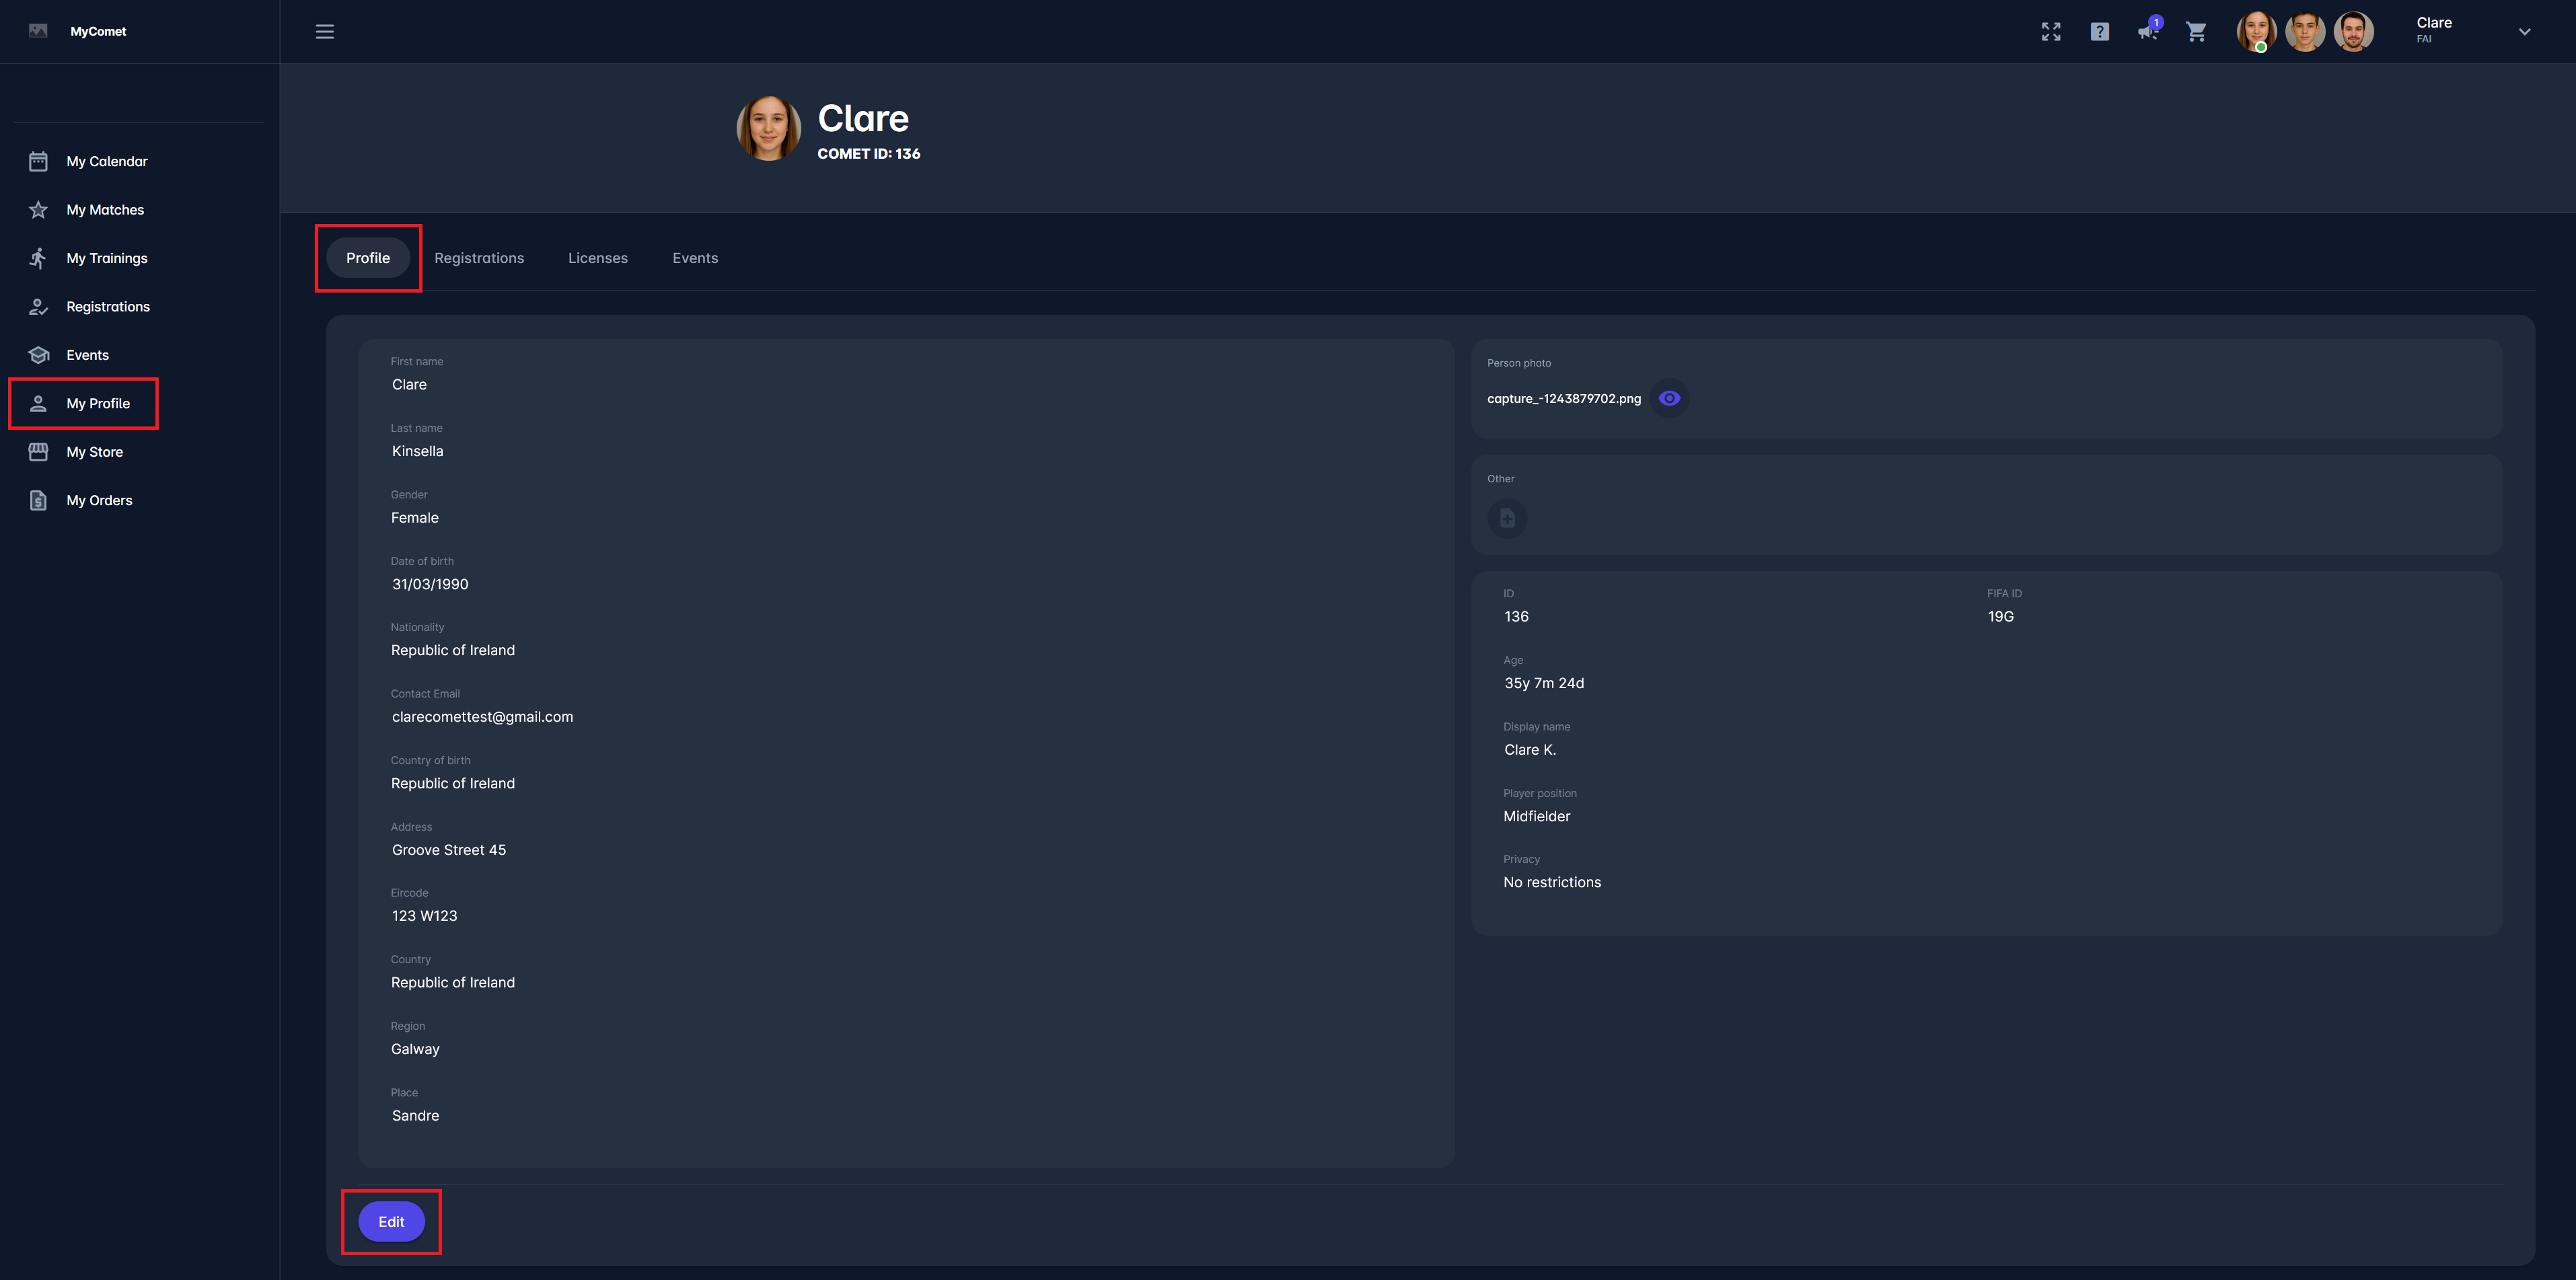This screenshot has height=1280, width=2576.
Task: Open My Store in sidebar
Action: coord(94,452)
